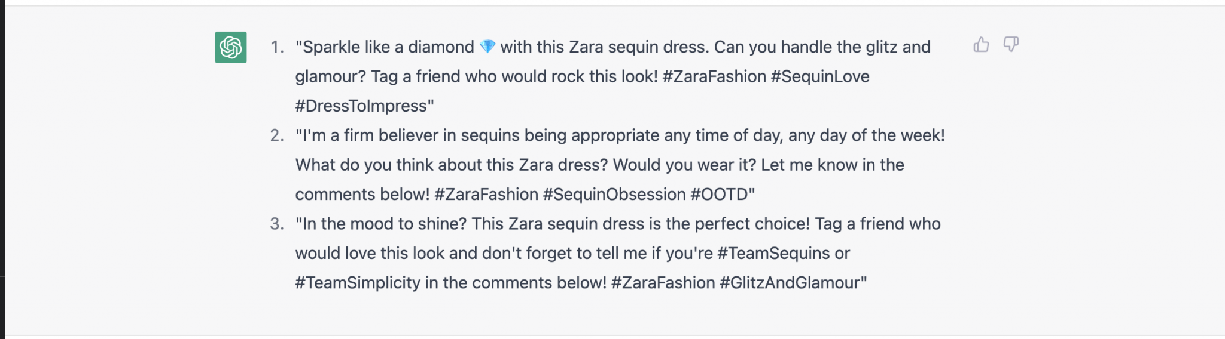The height and width of the screenshot is (339, 1225).
Task: Click the thumbs up icon
Action: pos(981,45)
